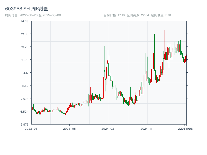Click the y-axis label 24.38
Image resolution: width=207 pixels, height=155 pixels.
(x=24, y=21)
